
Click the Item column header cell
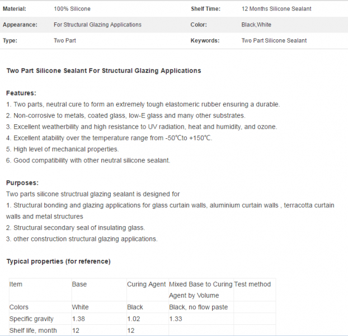tap(40, 290)
